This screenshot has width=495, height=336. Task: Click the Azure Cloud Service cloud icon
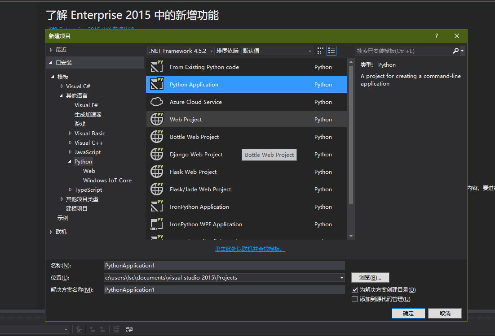[x=157, y=102]
